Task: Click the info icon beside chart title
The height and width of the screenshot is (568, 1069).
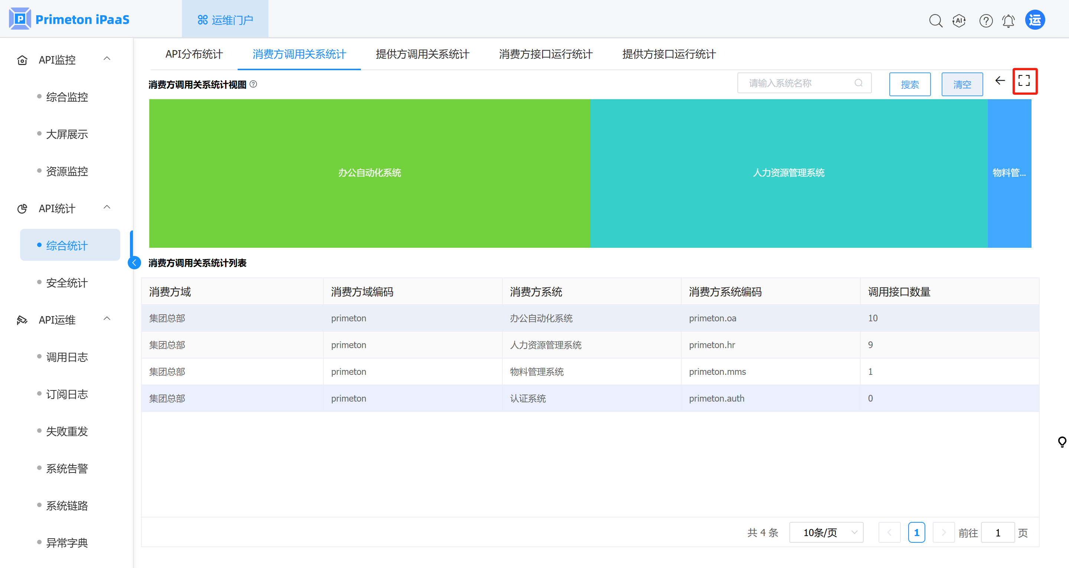Action: (x=254, y=84)
